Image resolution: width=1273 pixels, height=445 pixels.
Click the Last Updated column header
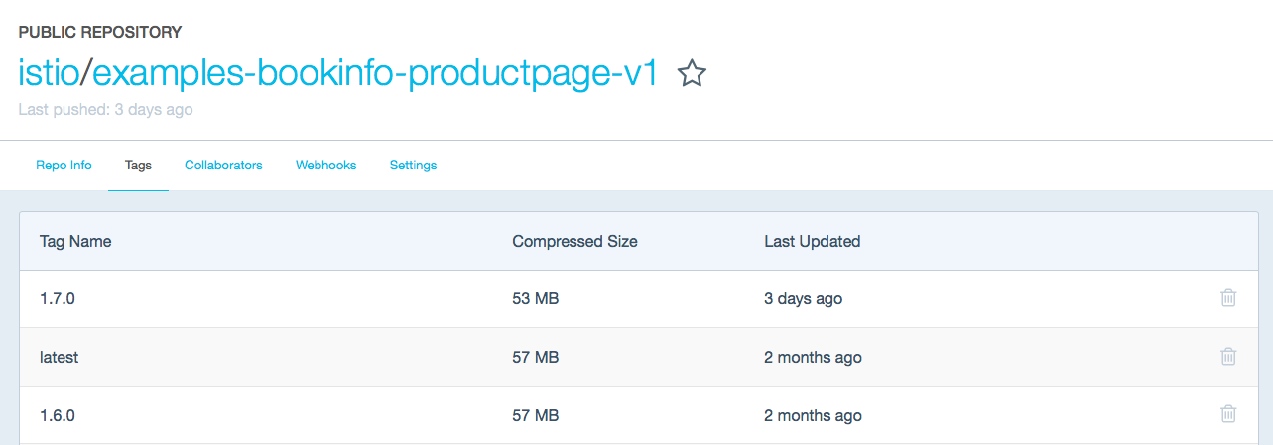[812, 241]
